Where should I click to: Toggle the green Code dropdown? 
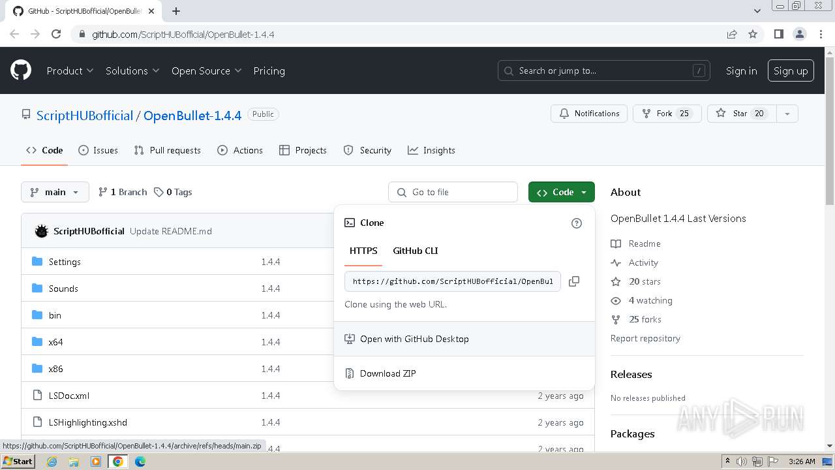(562, 192)
